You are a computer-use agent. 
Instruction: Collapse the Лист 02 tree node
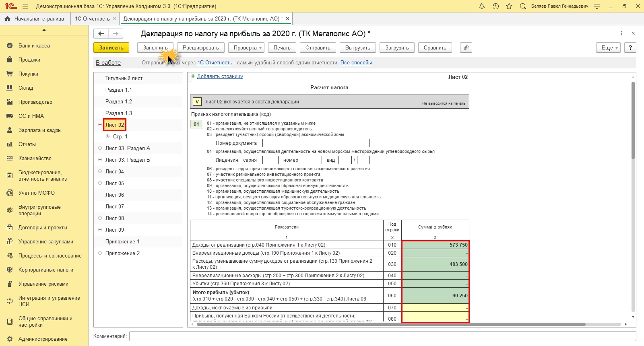point(100,125)
